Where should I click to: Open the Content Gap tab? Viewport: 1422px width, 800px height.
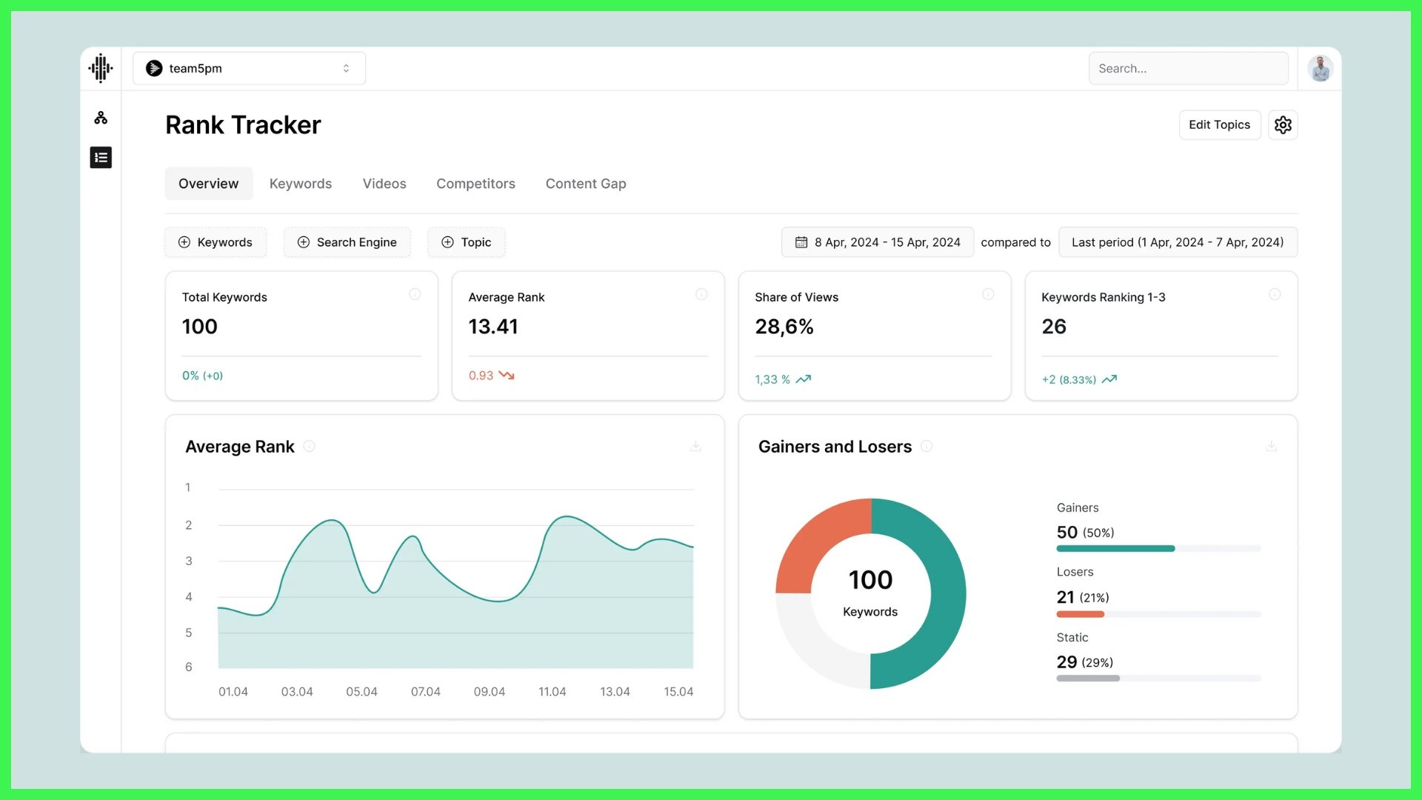tap(585, 184)
